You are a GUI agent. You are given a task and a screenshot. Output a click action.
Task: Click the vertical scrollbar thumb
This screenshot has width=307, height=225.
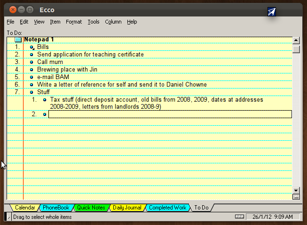(x=296, y=48)
